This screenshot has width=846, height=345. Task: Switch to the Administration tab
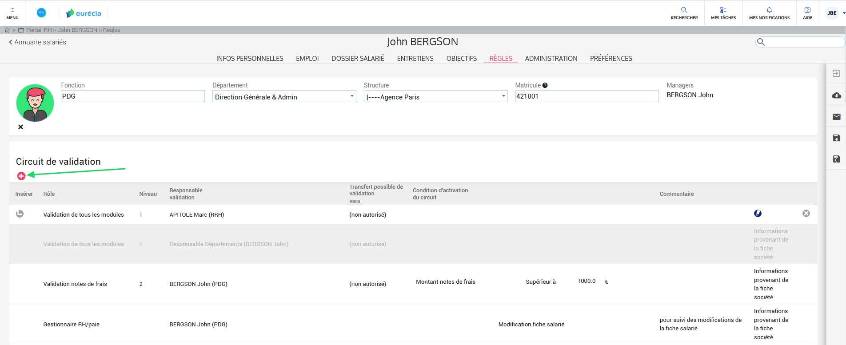click(551, 59)
